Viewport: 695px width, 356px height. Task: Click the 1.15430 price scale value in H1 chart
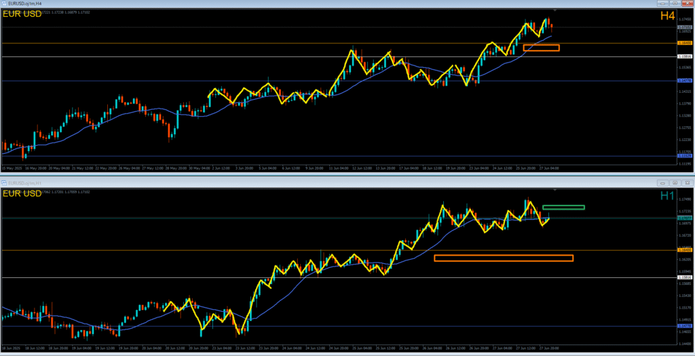click(x=685, y=296)
